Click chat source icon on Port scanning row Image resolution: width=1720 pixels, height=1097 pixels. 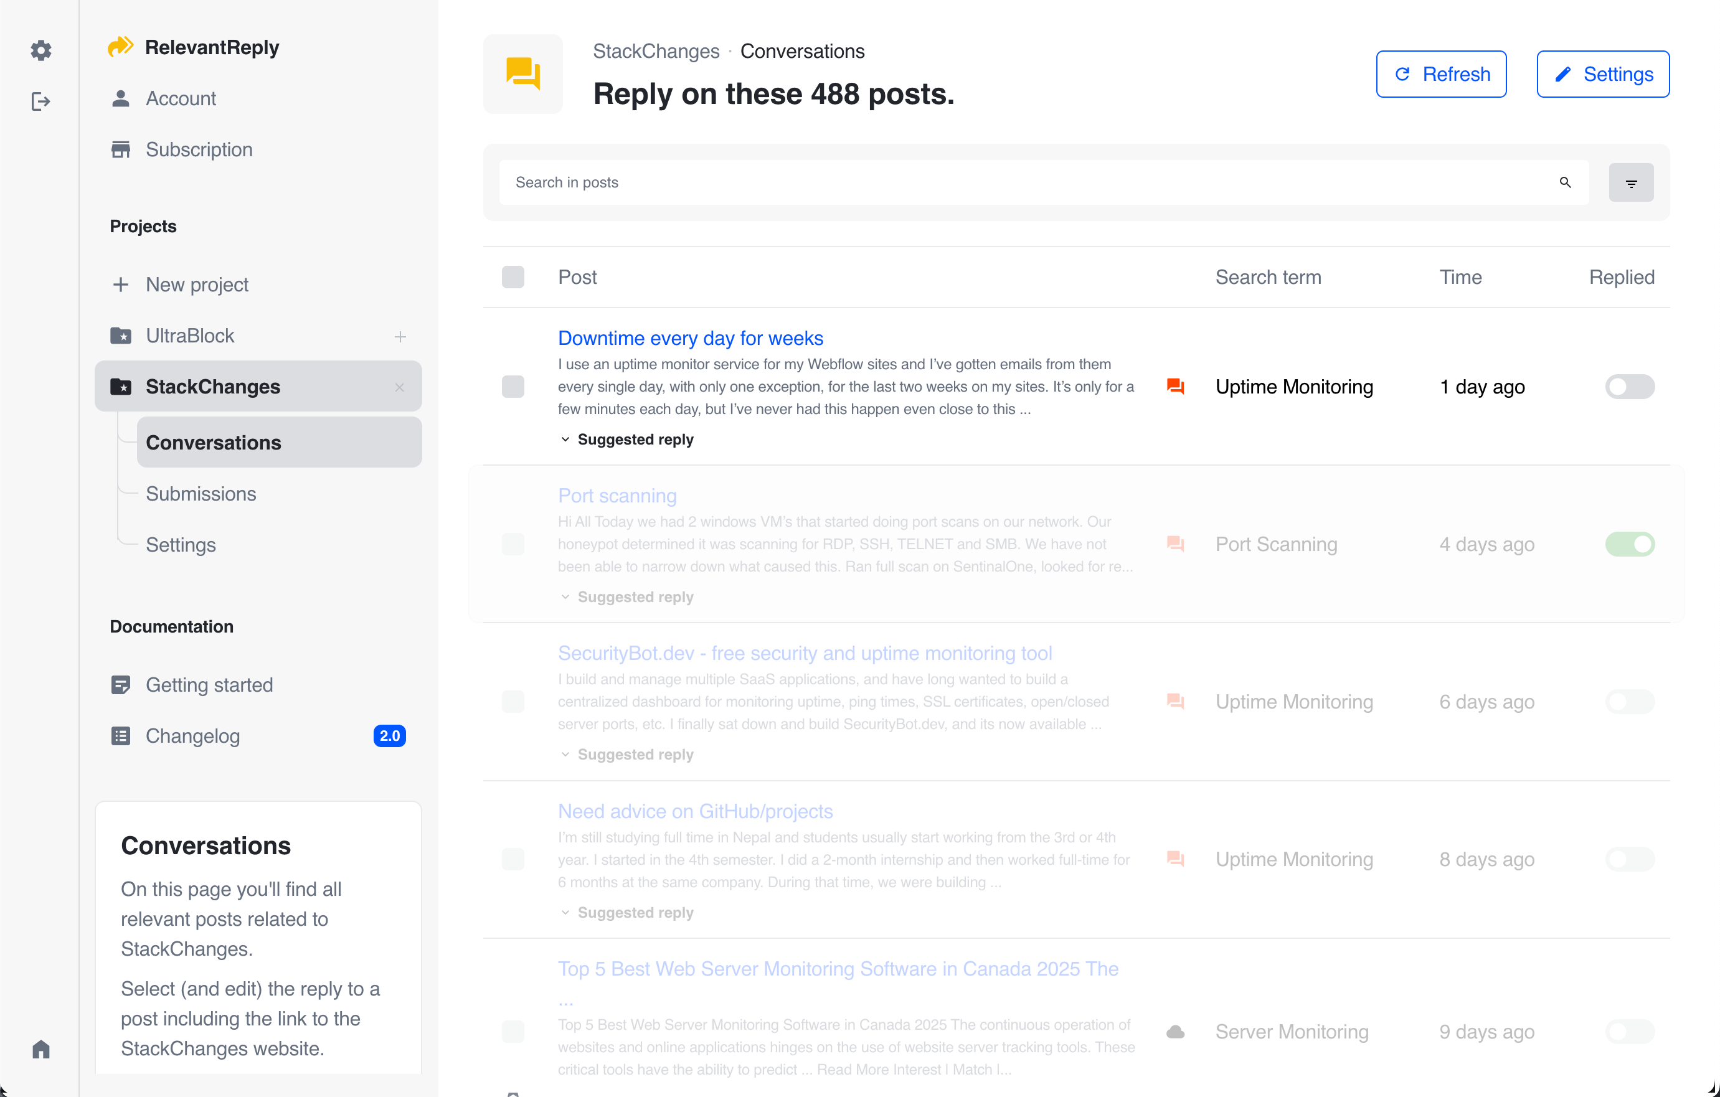pyautogui.click(x=1175, y=544)
